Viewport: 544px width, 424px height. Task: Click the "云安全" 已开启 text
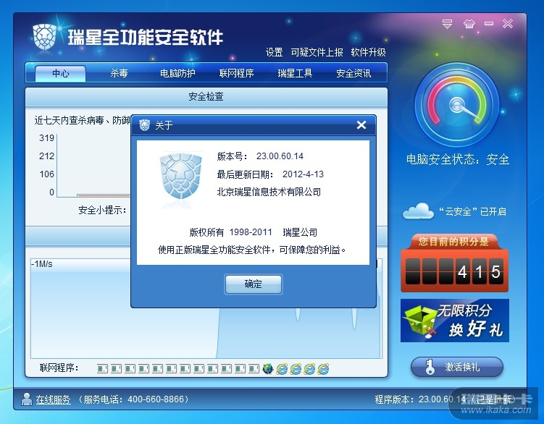click(472, 211)
